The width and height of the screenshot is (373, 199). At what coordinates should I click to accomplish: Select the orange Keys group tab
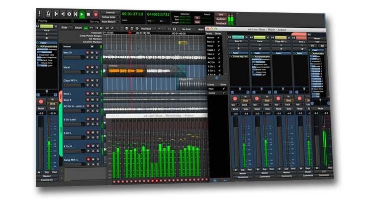[x=61, y=97]
